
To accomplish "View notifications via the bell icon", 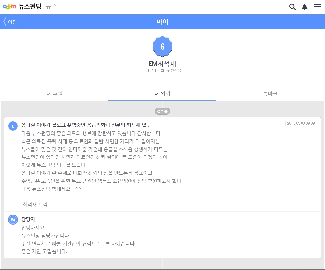I will [x=305, y=7].
